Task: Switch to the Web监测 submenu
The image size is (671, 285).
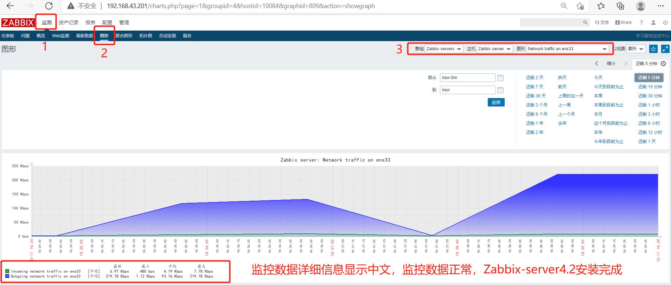Action: [x=60, y=36]
